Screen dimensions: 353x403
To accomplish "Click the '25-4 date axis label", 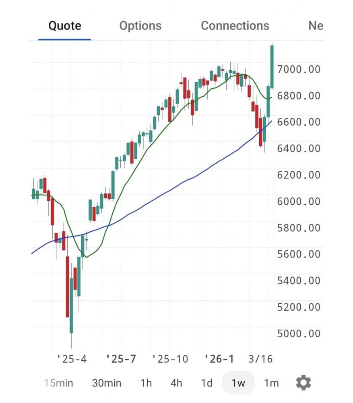I will coord(71,359).
